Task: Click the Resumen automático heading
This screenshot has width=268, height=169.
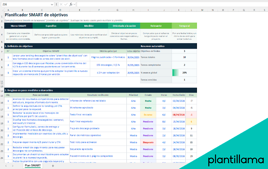Action: [x=152, y=46]
